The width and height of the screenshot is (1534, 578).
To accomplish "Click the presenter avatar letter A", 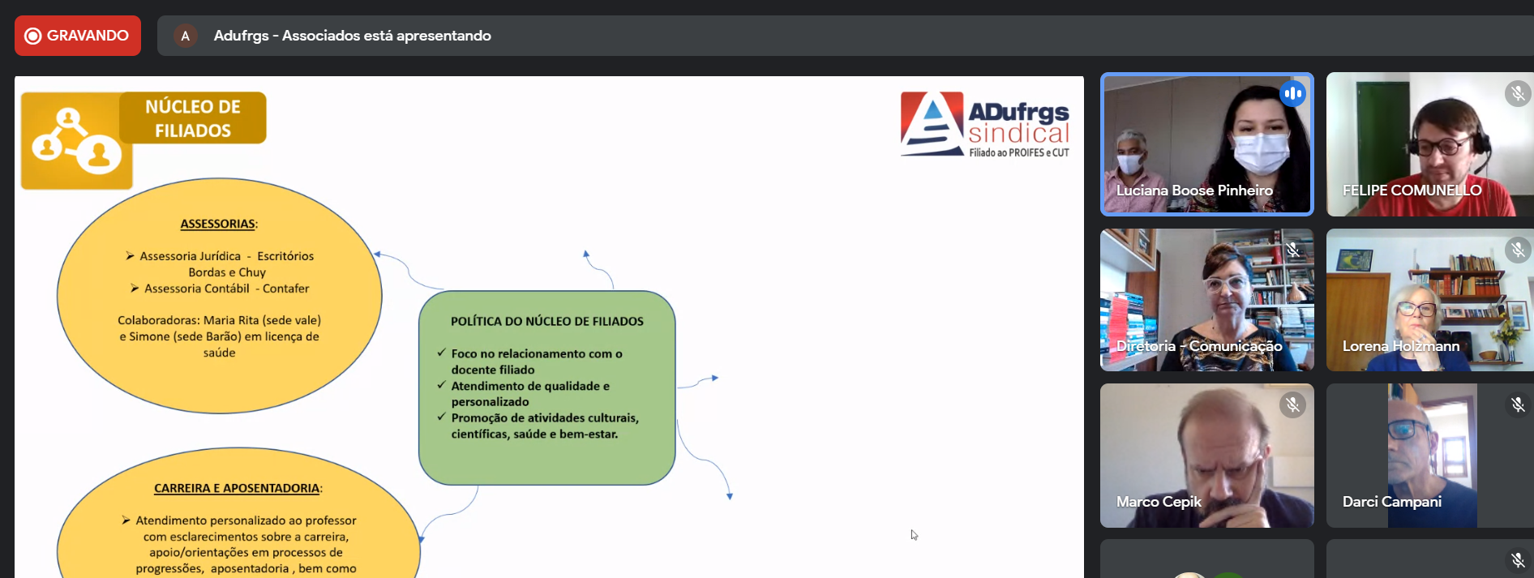I will [x=185, y=36].
